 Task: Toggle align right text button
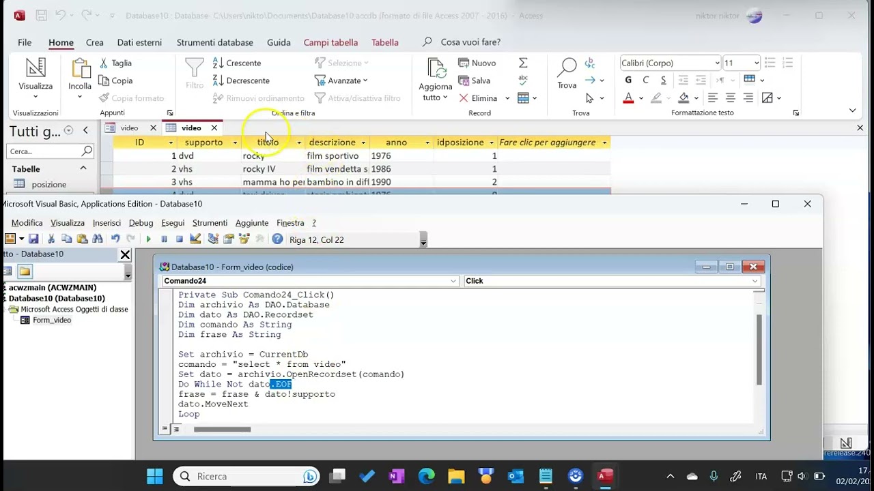pos(748,98)
